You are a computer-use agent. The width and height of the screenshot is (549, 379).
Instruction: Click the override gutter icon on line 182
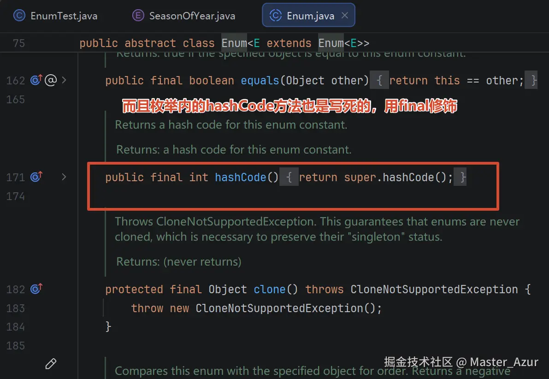(x=36, y=289)
